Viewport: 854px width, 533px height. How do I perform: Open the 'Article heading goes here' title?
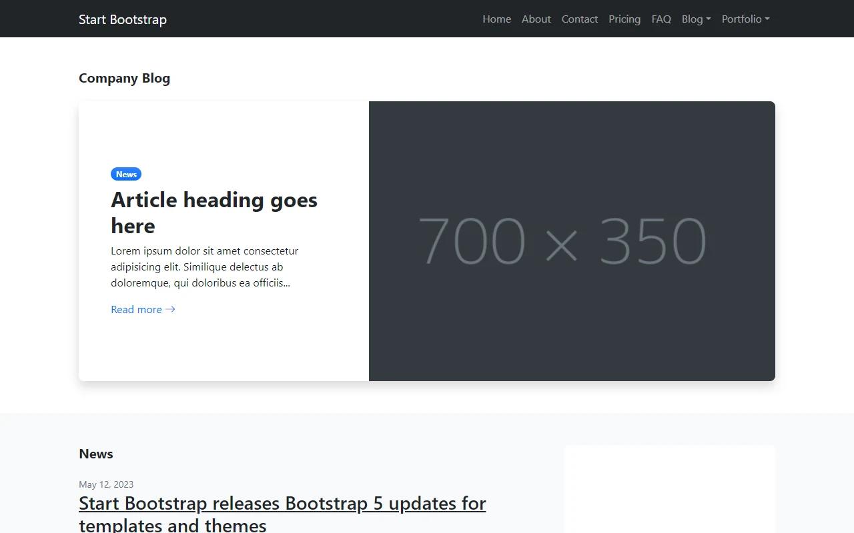[214, 213]
